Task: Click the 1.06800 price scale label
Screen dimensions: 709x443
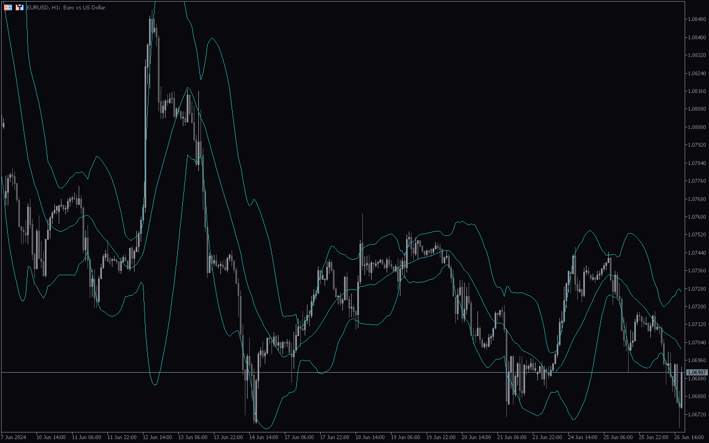Action: [696, 396]
